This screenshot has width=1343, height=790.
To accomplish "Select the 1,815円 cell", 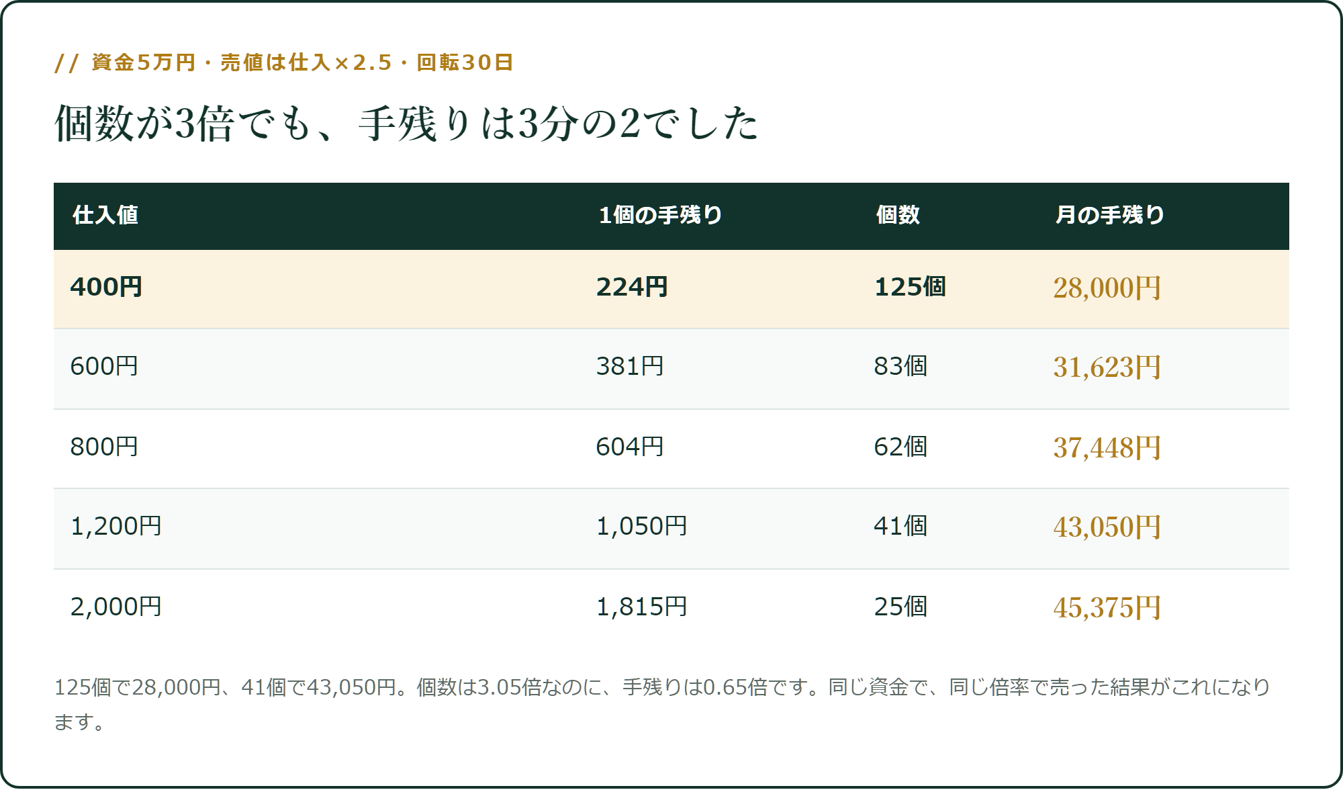I will coord(642,607).
